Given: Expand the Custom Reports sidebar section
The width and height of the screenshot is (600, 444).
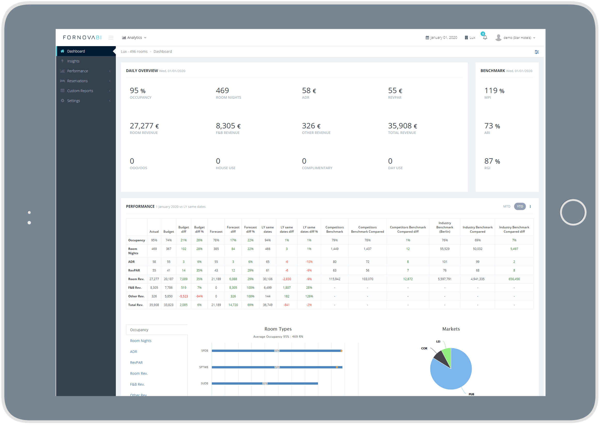Looking at the screenshot, I should (80, 91).
